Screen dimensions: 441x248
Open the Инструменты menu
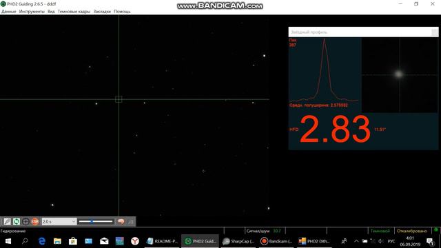32,12
